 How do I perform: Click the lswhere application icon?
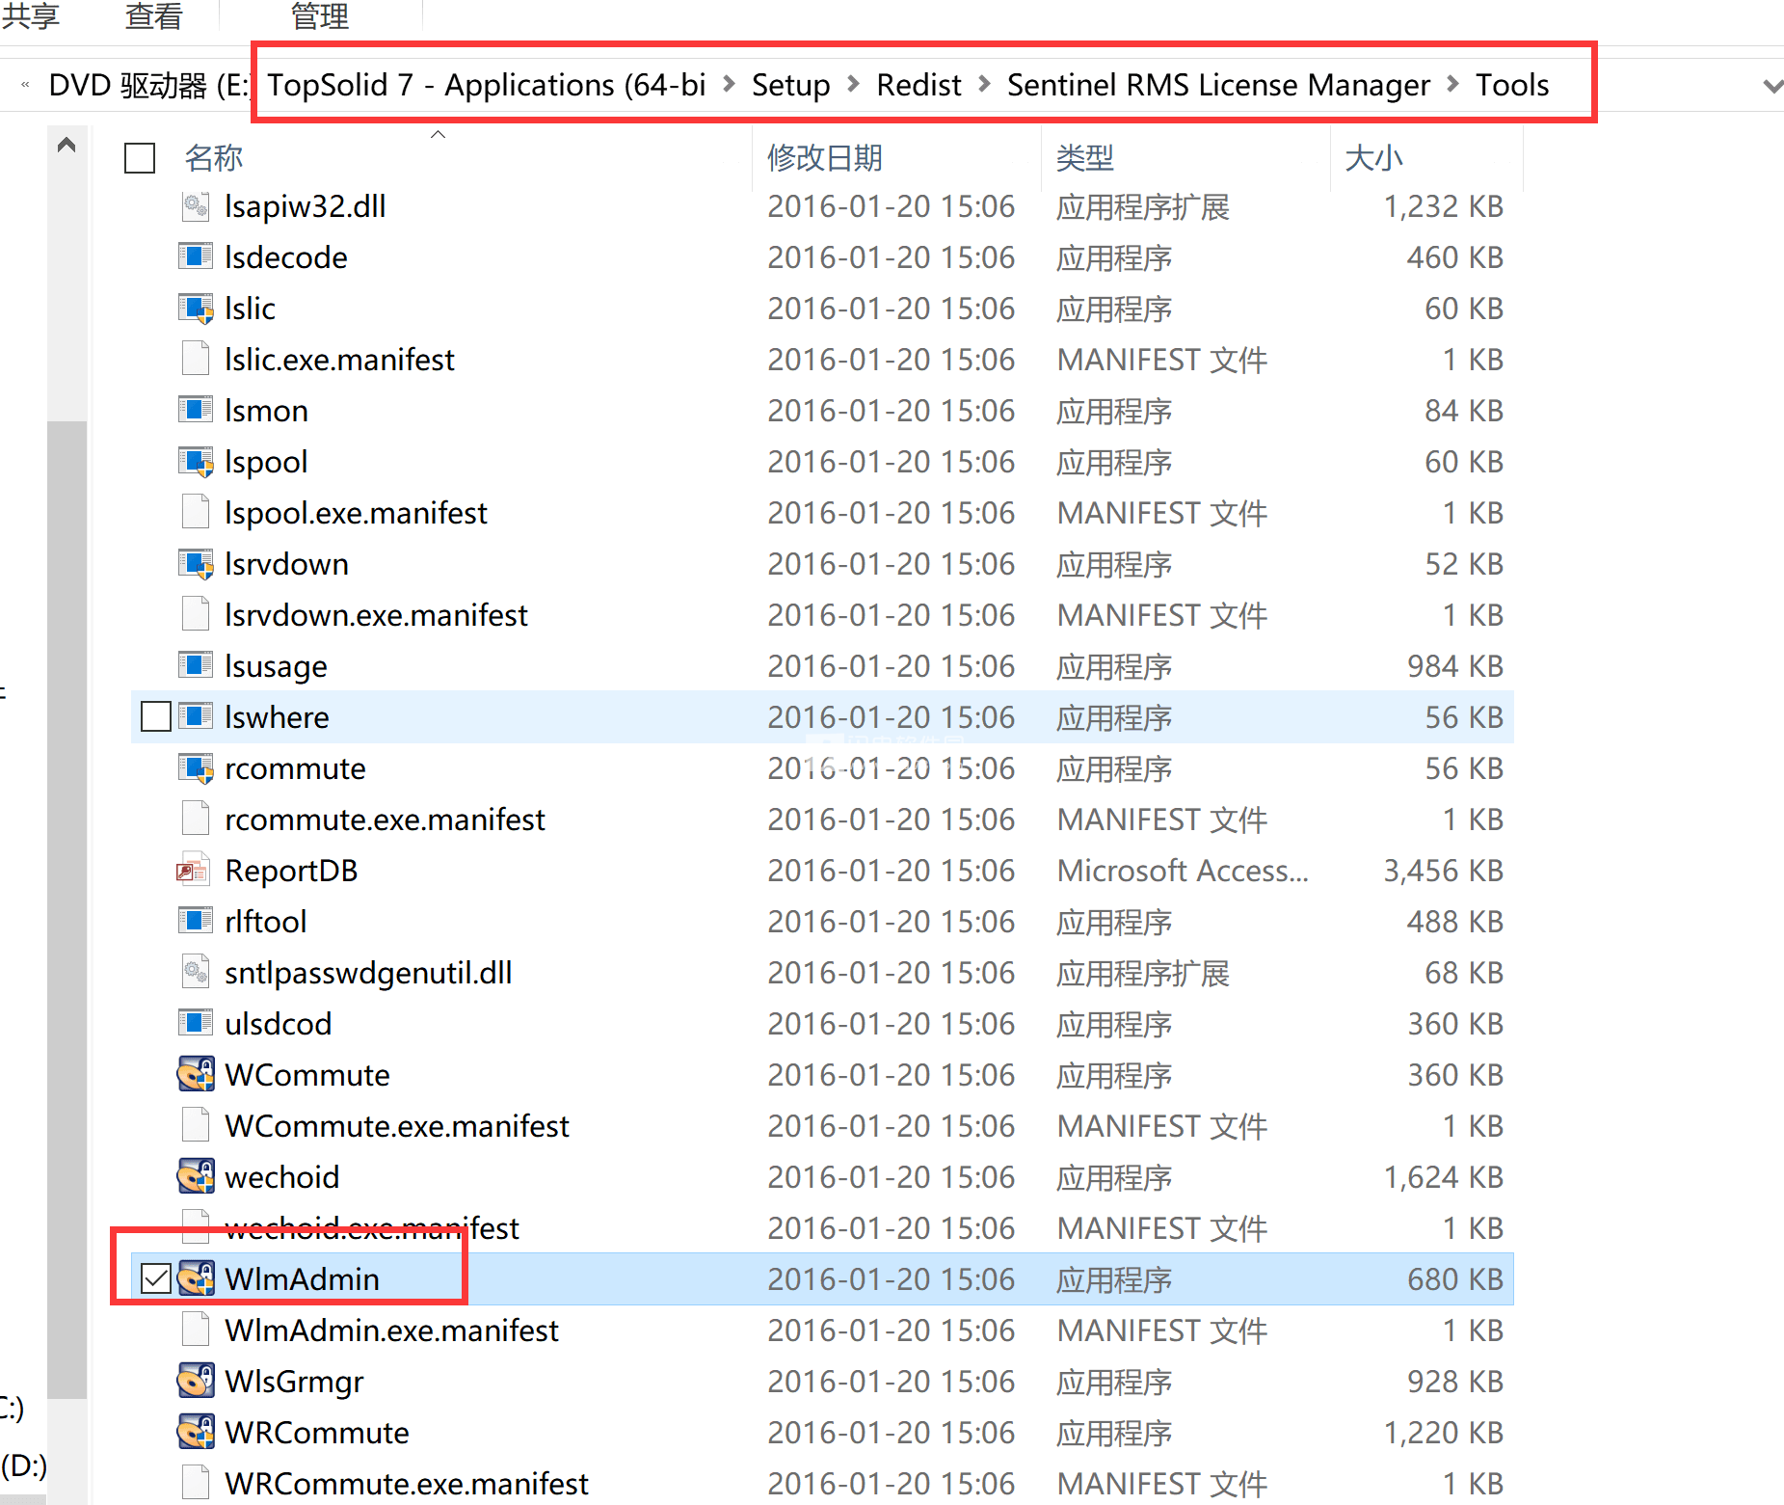[196, 716]
